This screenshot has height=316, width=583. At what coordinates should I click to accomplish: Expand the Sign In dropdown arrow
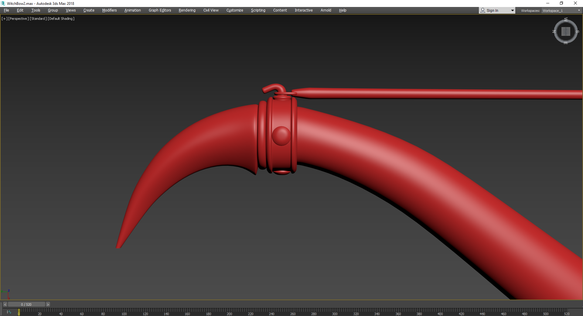click(513, 11)
